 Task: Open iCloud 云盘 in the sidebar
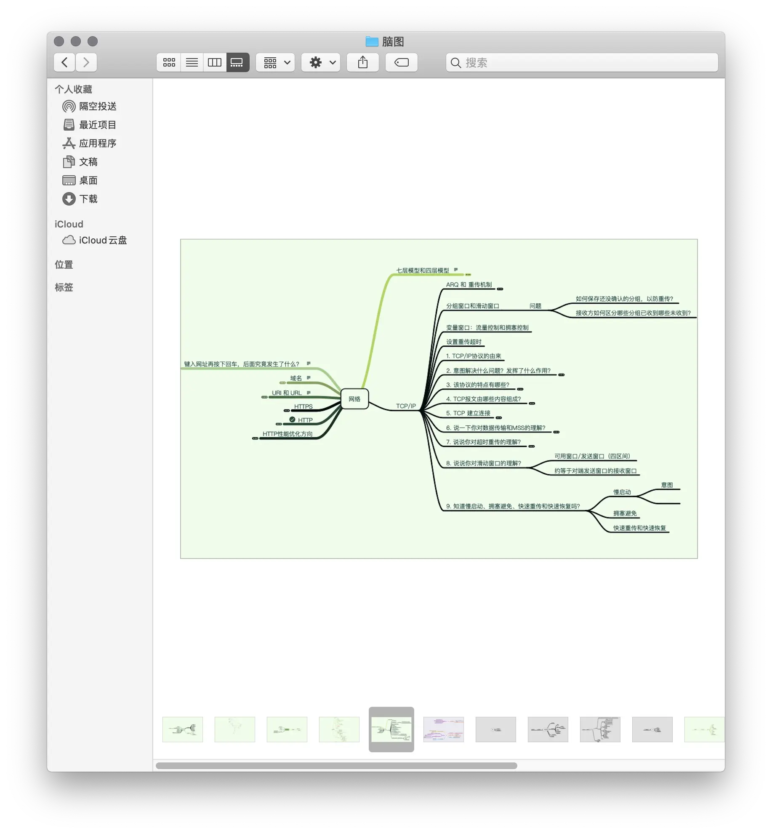(x=95, y=240)
